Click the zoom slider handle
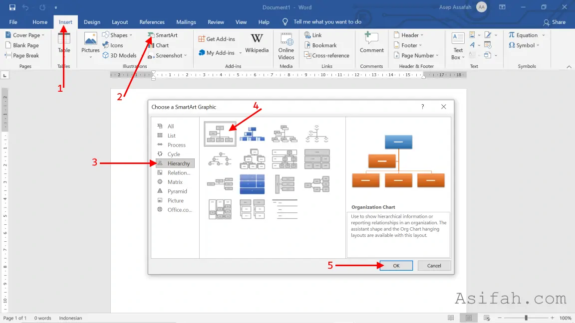The image size is (575, 323). click(x=526, y=318)
